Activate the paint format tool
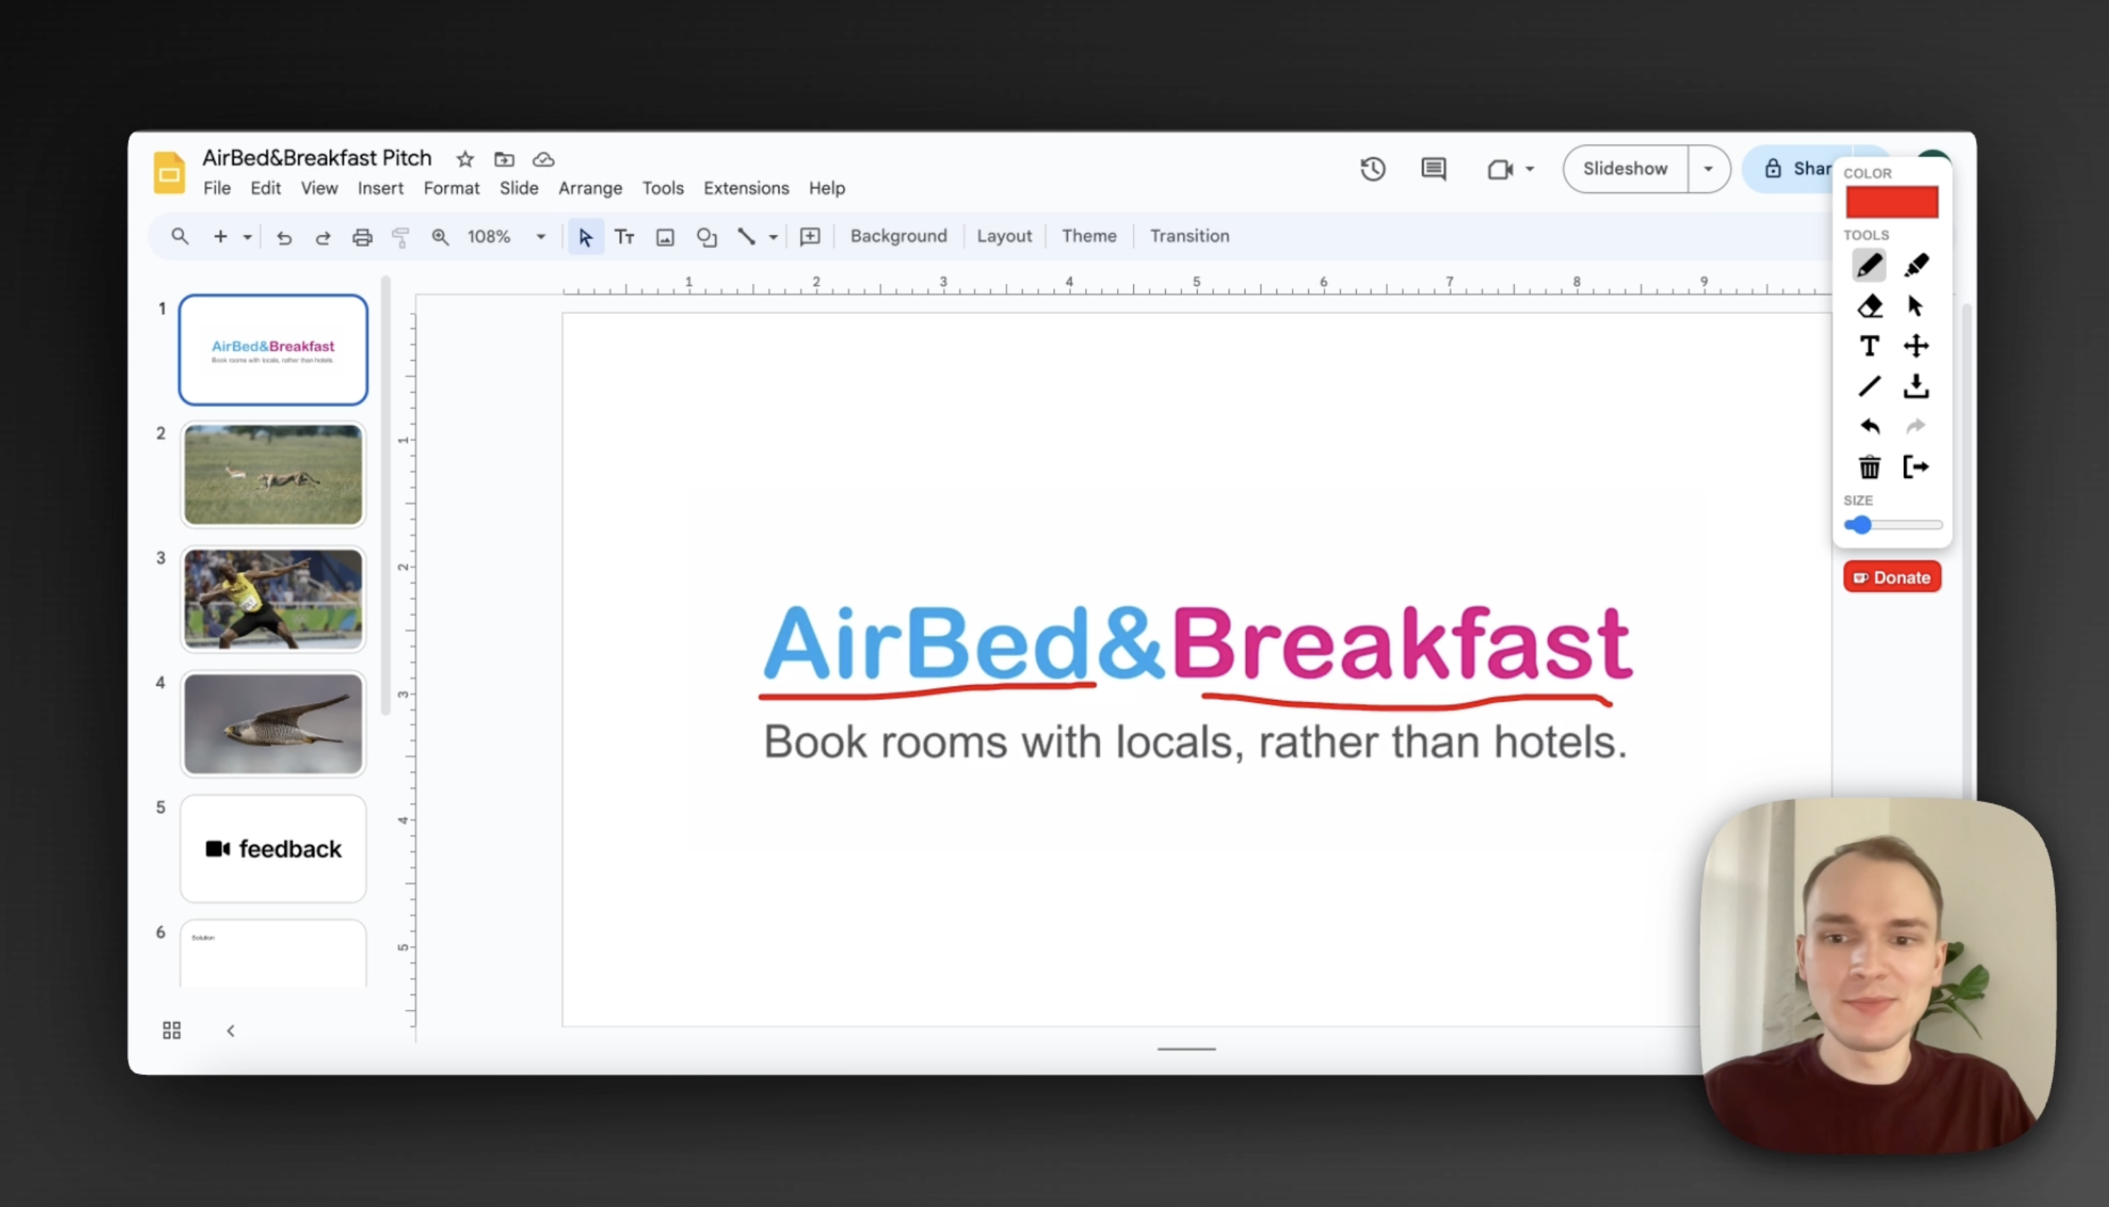 [401, 237]
